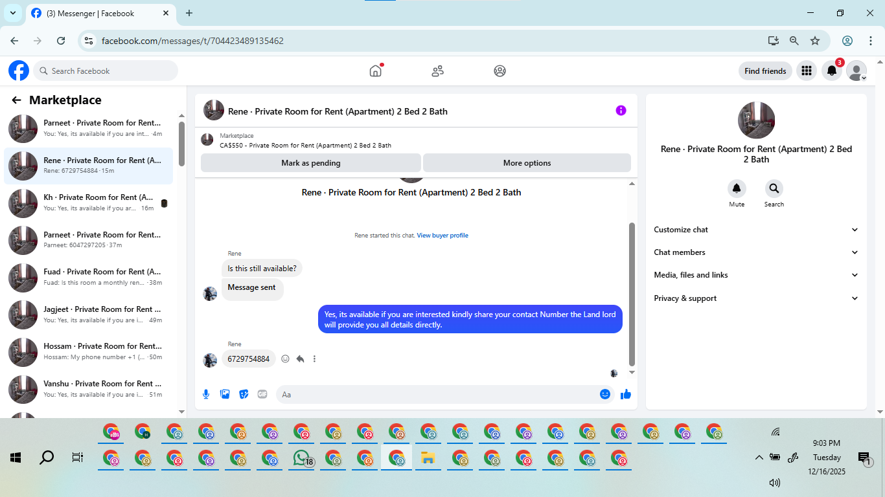The height and width of the screenshot is (497, 885).
Task: Click the More options button
Action: click(x=527, y=163)
